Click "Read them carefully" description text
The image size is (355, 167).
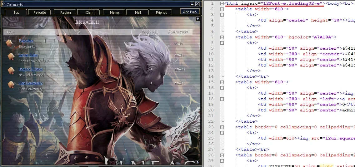[x=33, y=61]
